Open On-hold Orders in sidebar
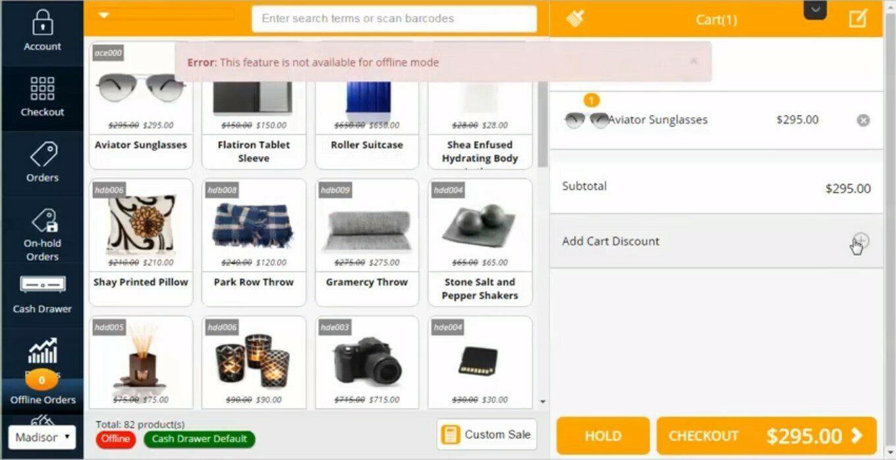Viewport: 896px width, 460px height. click(x=42, y=234)
